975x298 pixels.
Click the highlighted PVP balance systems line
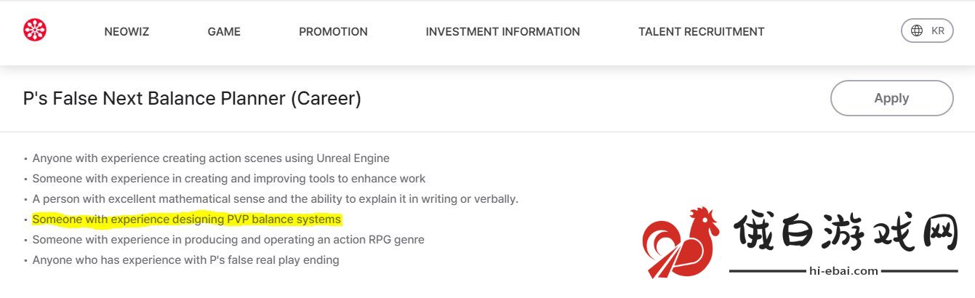pyautogui.click(x=187, y=219)
